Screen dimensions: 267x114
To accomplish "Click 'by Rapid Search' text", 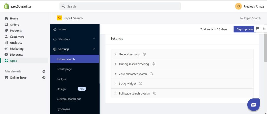I will (250, 18).
